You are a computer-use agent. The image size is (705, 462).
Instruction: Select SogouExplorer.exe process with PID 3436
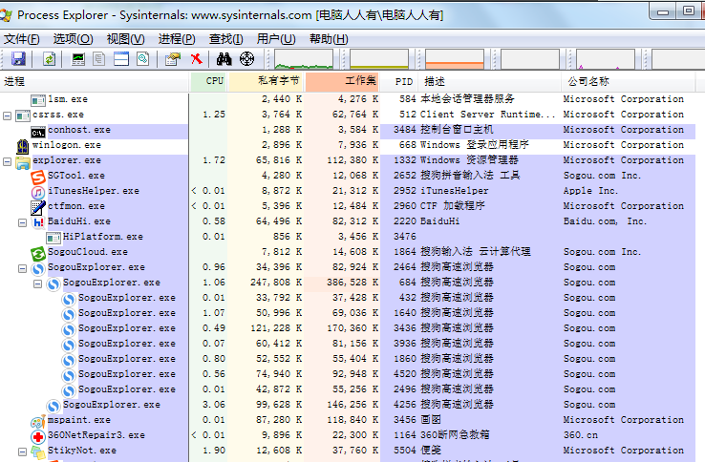(348, 328)
